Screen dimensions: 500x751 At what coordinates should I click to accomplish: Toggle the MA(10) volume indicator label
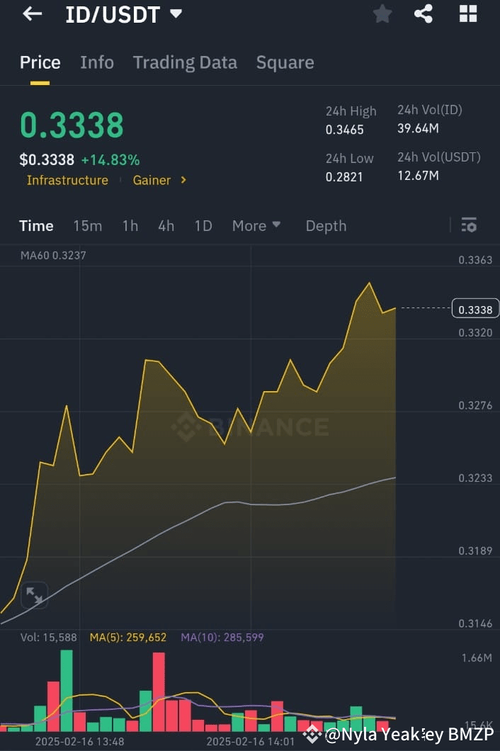(x=222, y=638)
